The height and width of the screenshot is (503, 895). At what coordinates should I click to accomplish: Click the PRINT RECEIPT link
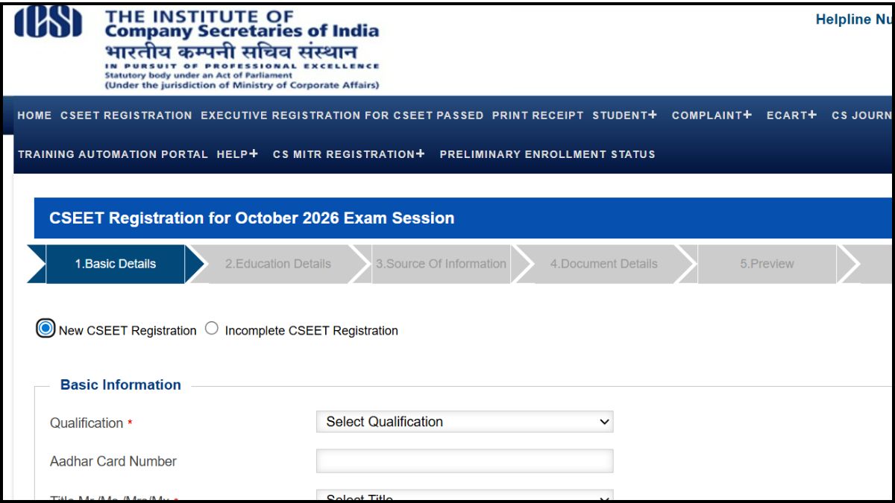point(538,116)
